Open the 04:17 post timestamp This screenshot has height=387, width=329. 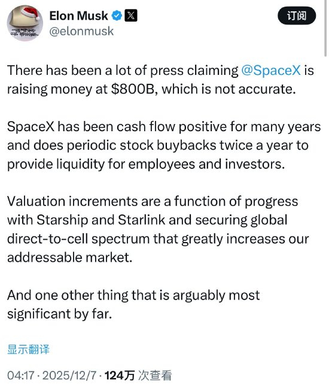[20, 376]
